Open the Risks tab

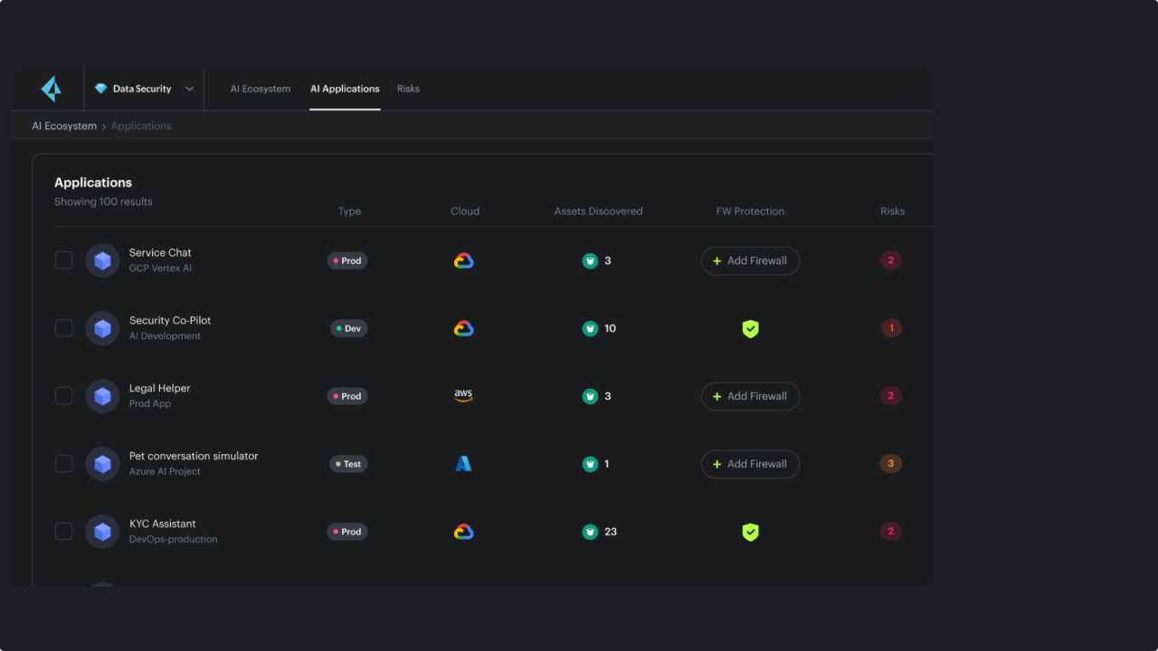(x=408, y=88)
